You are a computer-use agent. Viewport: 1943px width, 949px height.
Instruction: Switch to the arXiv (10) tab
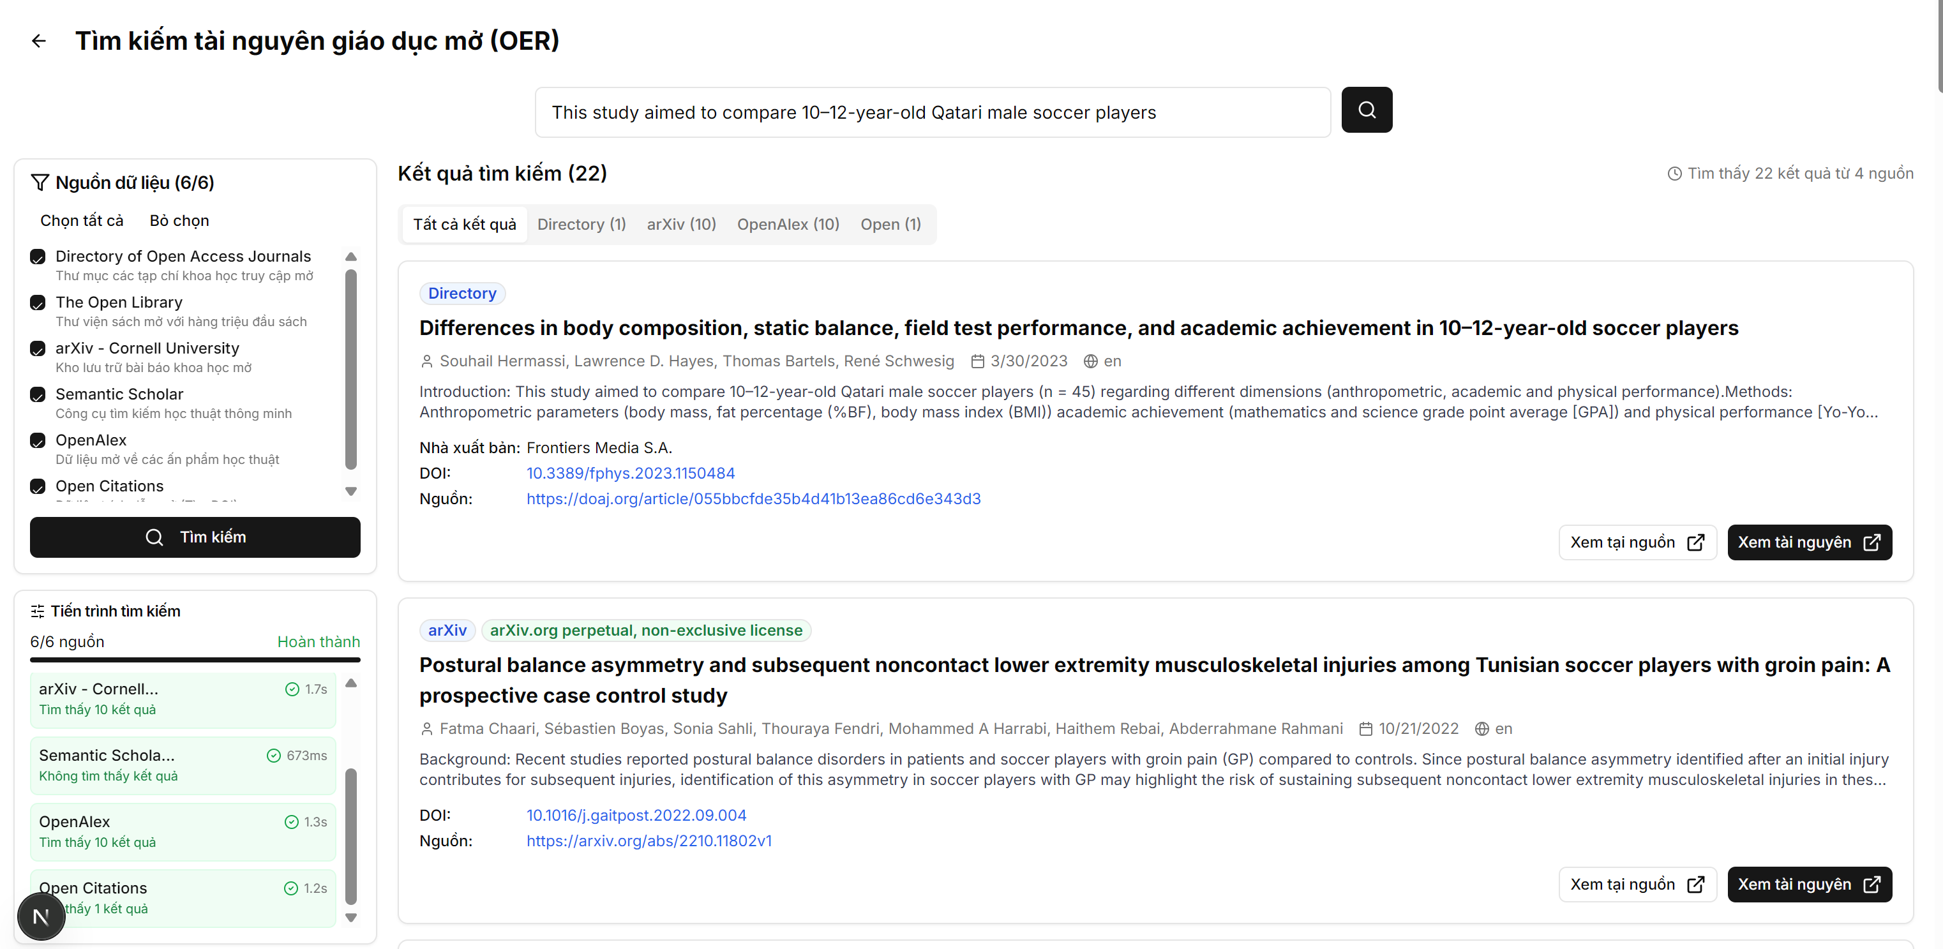pyautogui.click(x=681, y=225)
